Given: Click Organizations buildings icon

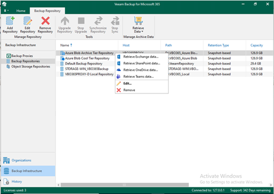Looking at the screenshot, I should coord(6,160).
